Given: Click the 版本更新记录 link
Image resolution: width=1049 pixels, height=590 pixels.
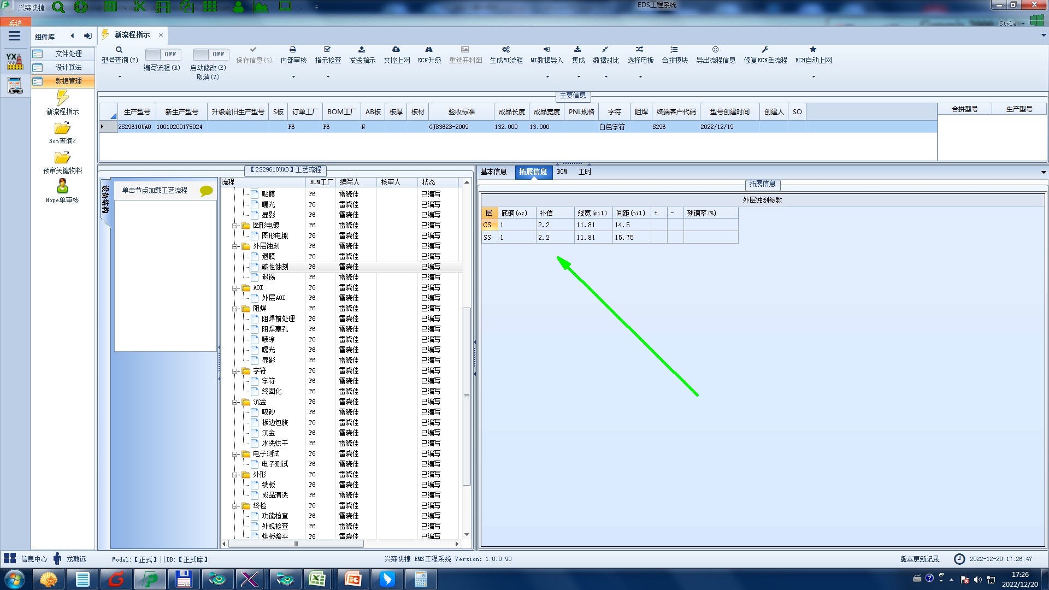Looking at the screenshot, I should tap(920, 559).
